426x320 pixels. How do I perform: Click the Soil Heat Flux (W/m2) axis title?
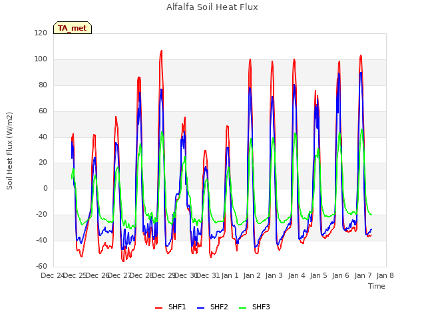9,151
